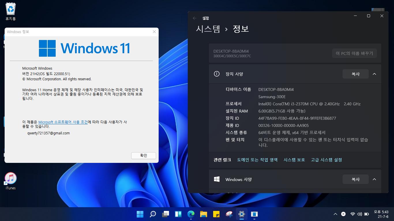Viewport: 394px width, 221px height.
Task: Click Windows logo beside Windows 사양
Action: pyautogui.click(x=217, y=179)
